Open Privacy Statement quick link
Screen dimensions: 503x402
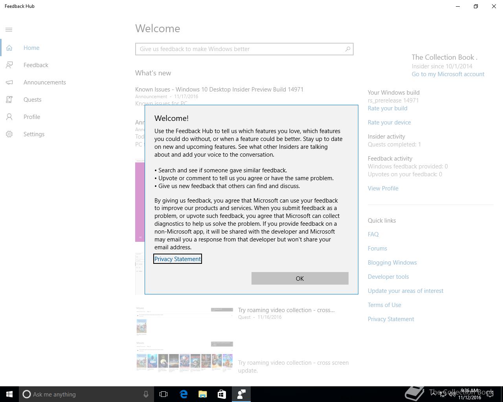point(391,319)
